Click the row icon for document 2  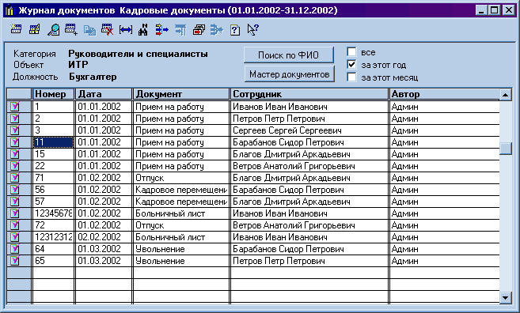(x=15, y=119)
